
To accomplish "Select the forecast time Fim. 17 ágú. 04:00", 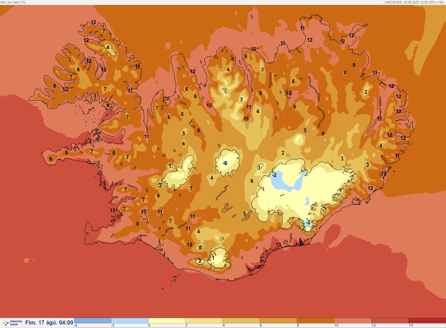I will click(49, 323).
